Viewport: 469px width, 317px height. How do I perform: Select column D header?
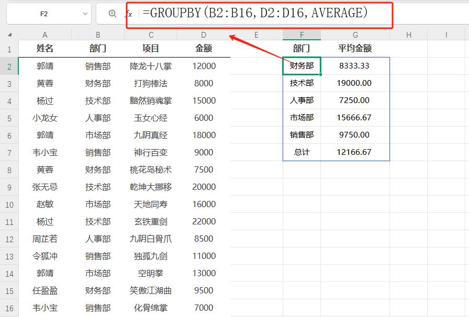pos(204,35)
